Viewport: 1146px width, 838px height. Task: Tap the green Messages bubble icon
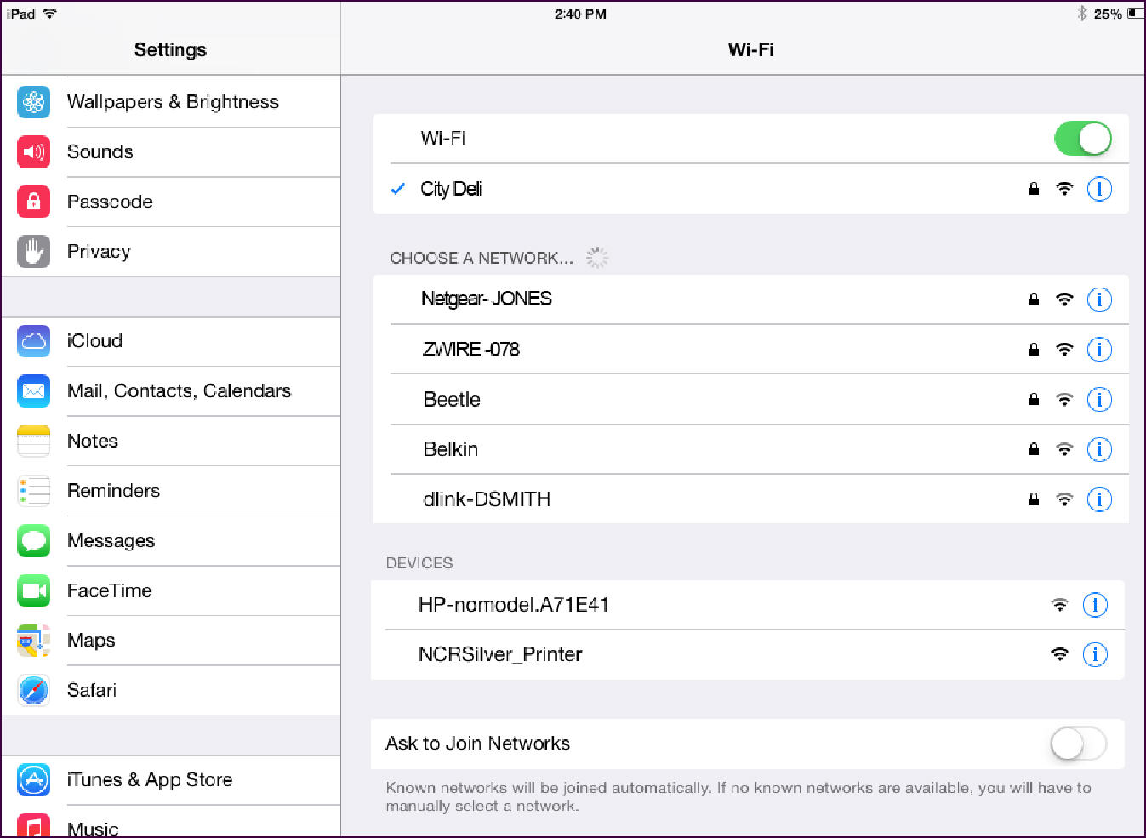pyautogui.click(x=33, y=541)
